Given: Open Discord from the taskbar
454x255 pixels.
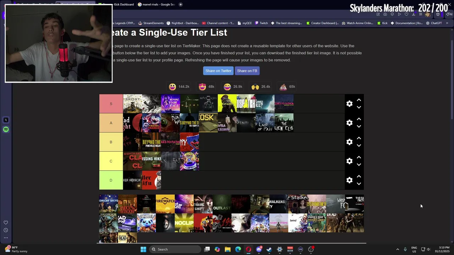Looking at the screenshot, I should pyautogui.click(x=259, y=249).
